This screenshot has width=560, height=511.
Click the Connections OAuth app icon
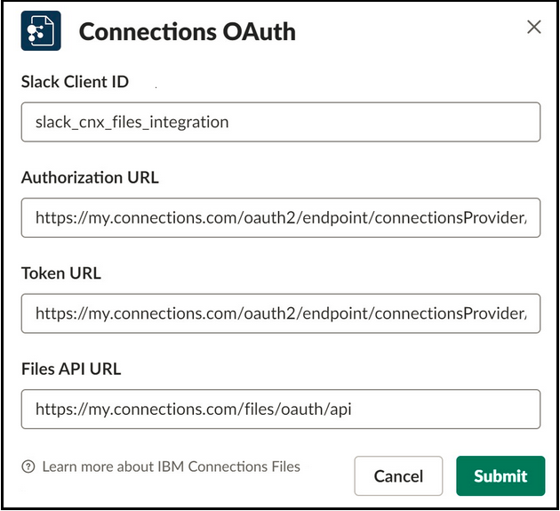pyautogui.click(x=41, y=31)
